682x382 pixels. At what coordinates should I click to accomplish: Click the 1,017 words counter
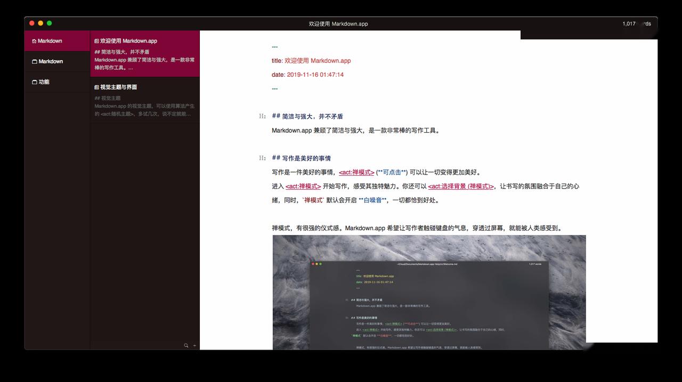(x=636, y=24)
